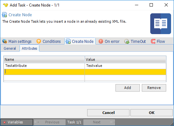Cancel the Add Task dialog
This screenshot has height=126, width=174.
tap(108, 113)
